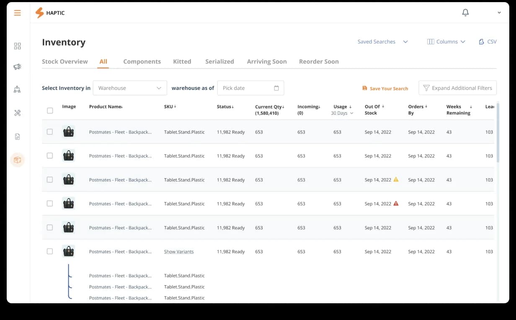516x320 pixels.
Task: Click first row product thumbnail image
Action: pyautogui.click(x=68, y=132)
